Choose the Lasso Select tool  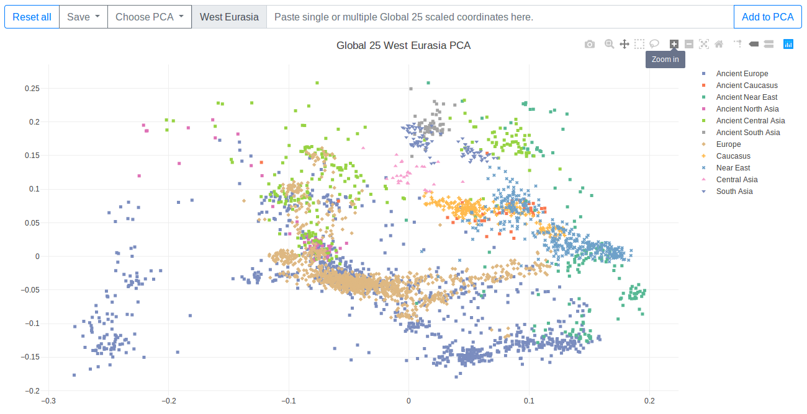click(x=654, y=44)
